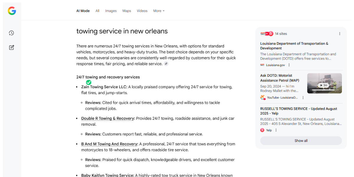The width and height of the screenshot is (354, 177).
Task: Open options menu next to the Yelp source
Action: (x=276, y=130)
